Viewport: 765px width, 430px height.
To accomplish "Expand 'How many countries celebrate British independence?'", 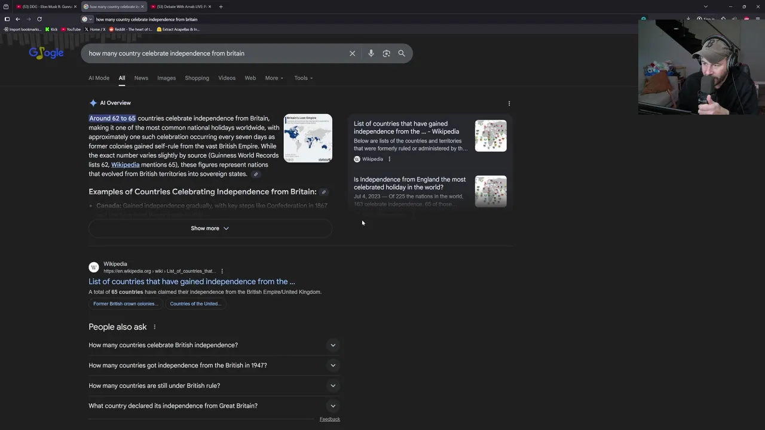I will tap(214, 345).
